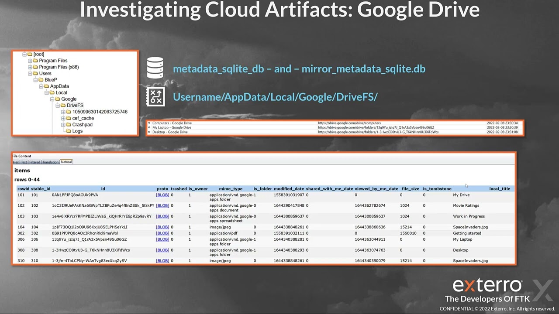Click the DriveFS folder icon
The image size is (559, 314).
[63, 106]
